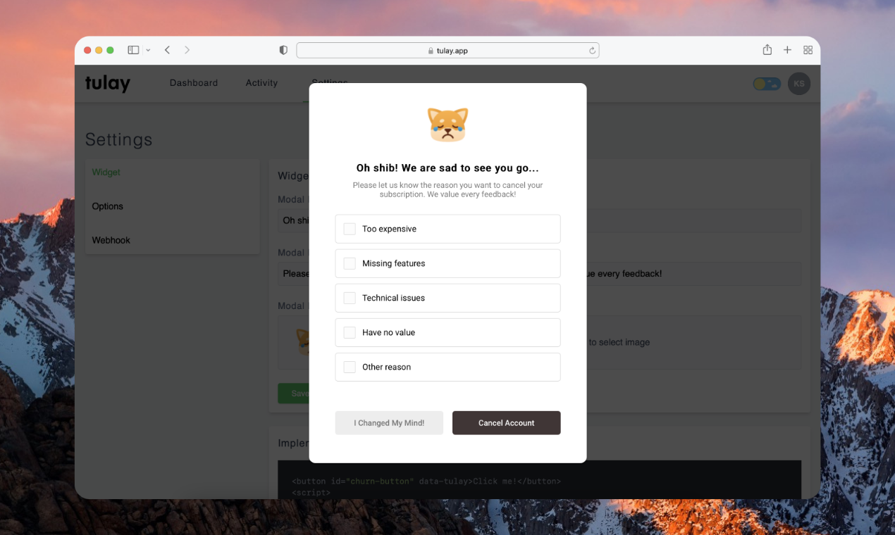Click the Safari sidebar toggle icon
The width and height of the screenshot is (895, 535).
133,50
